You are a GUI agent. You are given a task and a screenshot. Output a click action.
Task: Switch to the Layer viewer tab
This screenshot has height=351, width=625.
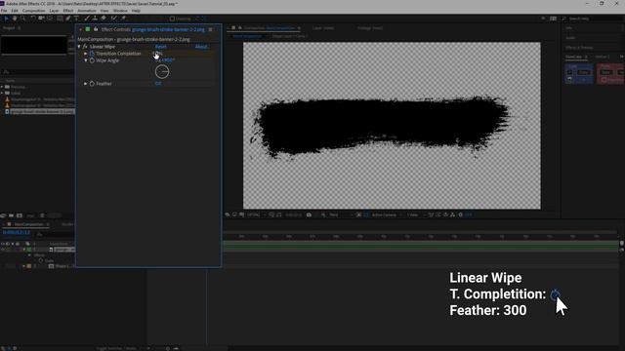pos(323,28)
